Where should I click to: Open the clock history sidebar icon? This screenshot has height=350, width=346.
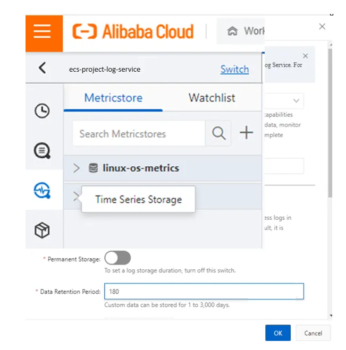point(42,110)
